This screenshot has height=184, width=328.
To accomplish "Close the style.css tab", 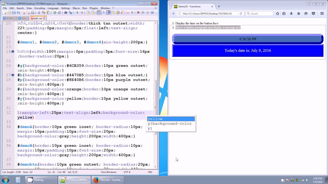I will click(44, 18).
